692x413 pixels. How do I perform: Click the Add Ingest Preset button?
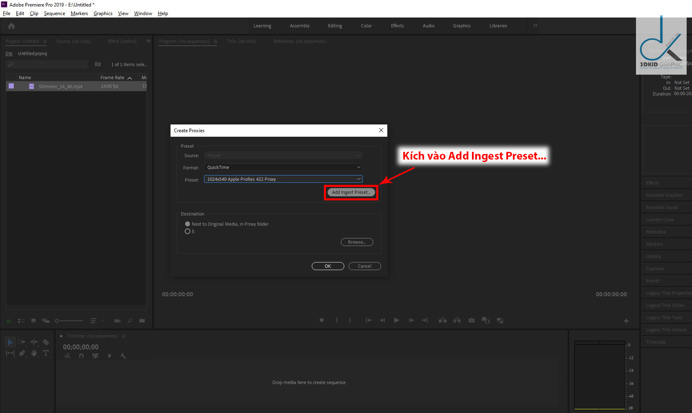coord(351,192)
